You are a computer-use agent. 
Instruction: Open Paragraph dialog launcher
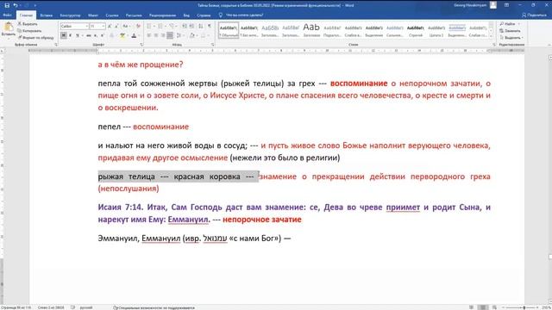point(213,45)
